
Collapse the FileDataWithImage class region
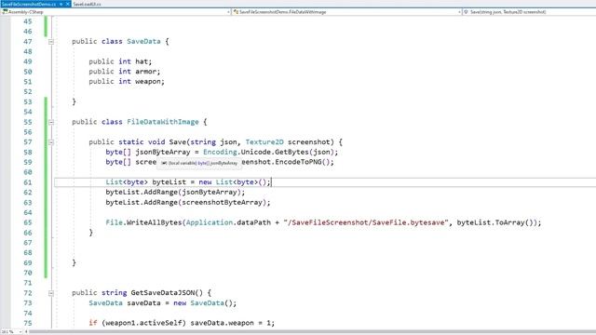click(x=51, y=122)
